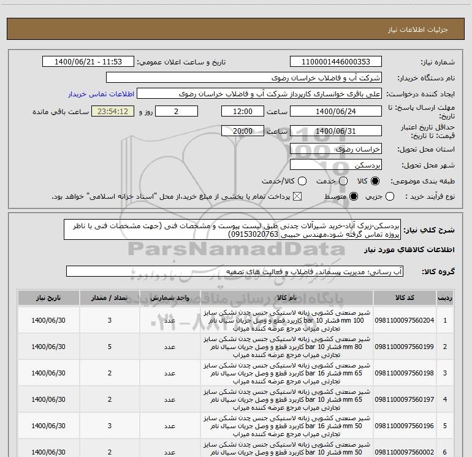472x457 pixels.
Task: Click the تعداد / مقدار column header
Action: tap(110, 298)
